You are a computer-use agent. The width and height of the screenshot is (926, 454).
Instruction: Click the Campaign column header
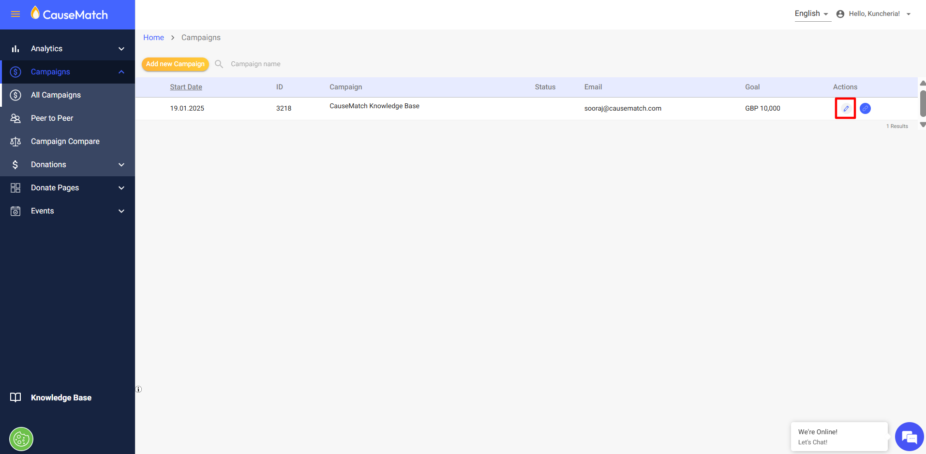[x=346, y=87]
